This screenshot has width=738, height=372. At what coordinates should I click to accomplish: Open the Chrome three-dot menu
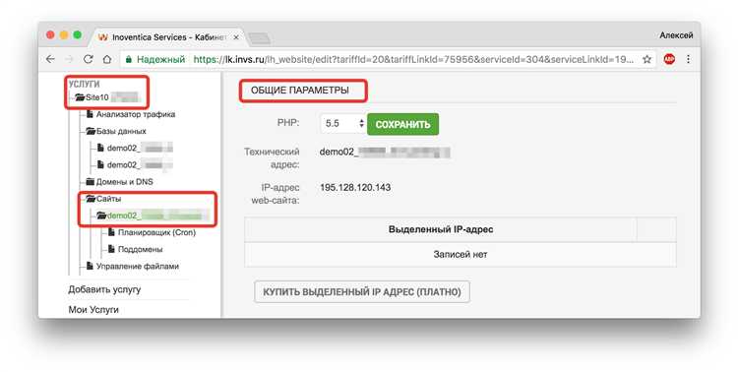pos(688,59)
